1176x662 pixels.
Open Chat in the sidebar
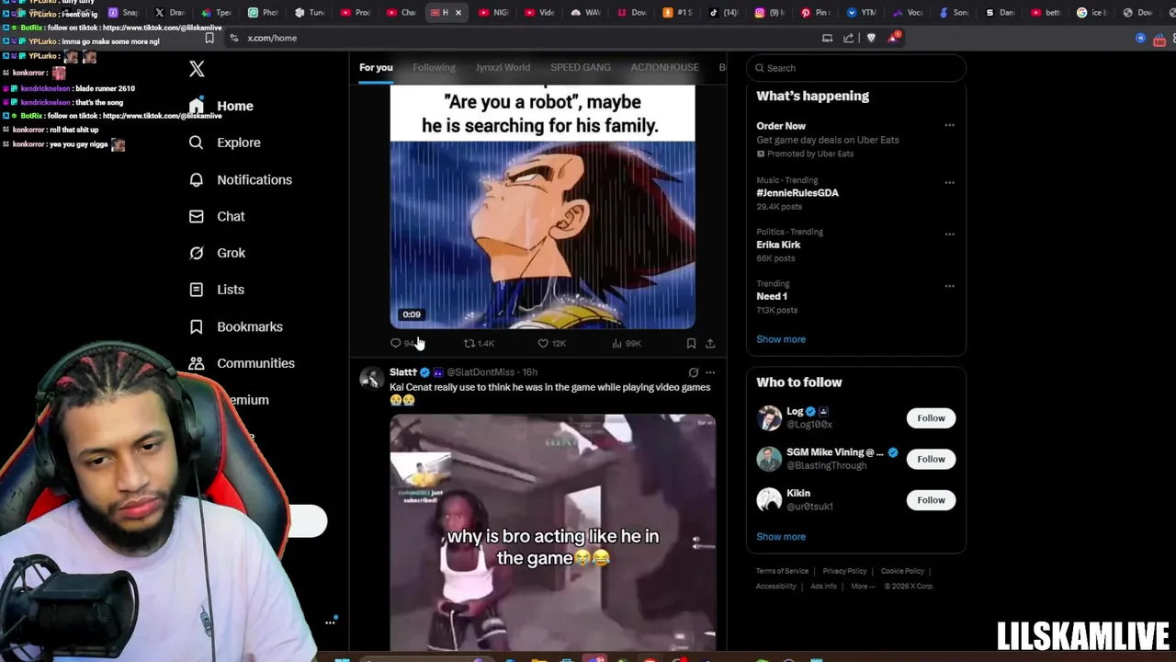(x=217, y=216)
